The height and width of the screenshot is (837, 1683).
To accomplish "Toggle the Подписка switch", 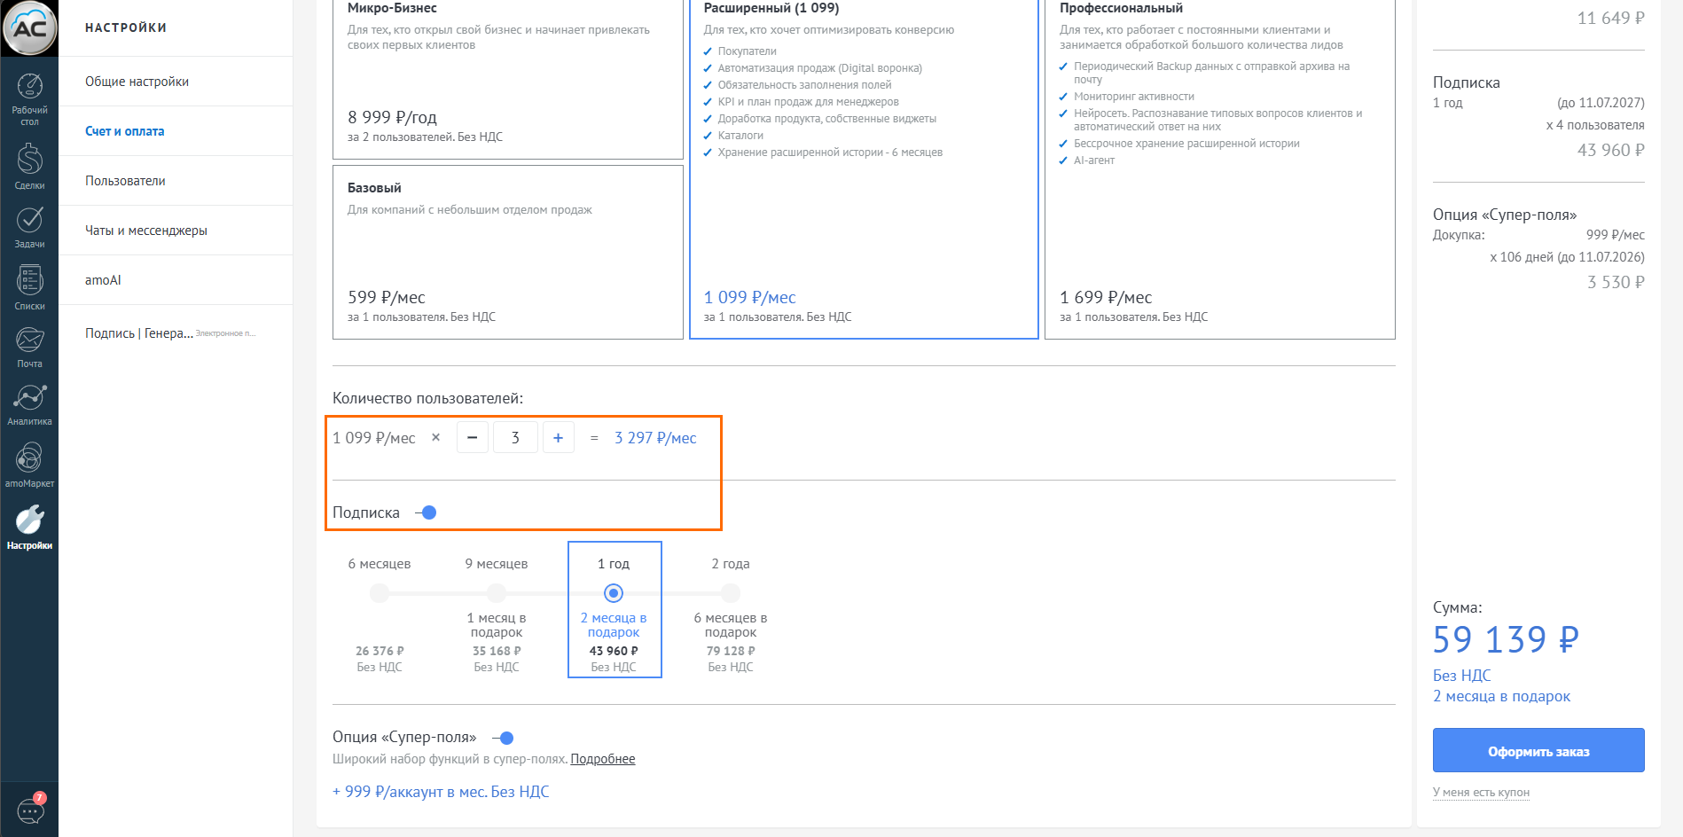I will [x=426, y=512].
